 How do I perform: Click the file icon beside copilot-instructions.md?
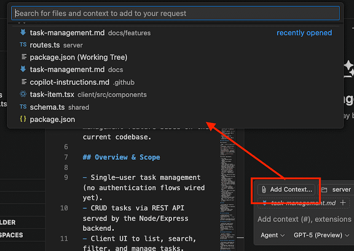point(23,82)
